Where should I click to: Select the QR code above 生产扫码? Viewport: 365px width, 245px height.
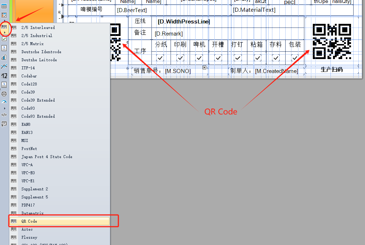332,41
